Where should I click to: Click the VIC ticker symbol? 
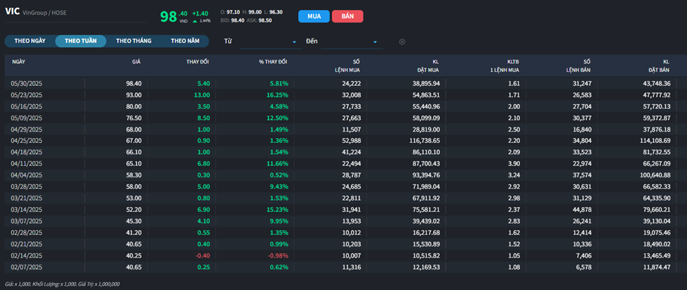click(12, 11)
